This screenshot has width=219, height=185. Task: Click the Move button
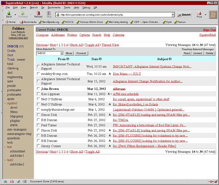point(69,53)
